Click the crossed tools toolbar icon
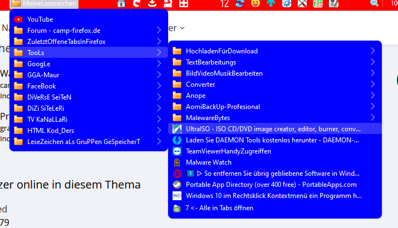The width and height of the screenshot is (398, 228). click(x=302, y=3)
